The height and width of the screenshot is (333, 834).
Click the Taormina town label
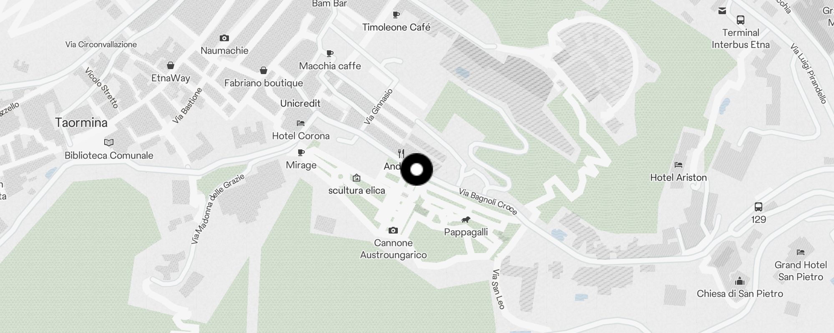pyautogui.click(x=81, y=122)
